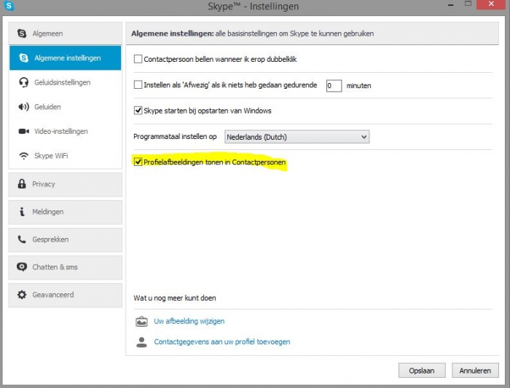Select Algemene instellingen in sidebar

(65, 58)
